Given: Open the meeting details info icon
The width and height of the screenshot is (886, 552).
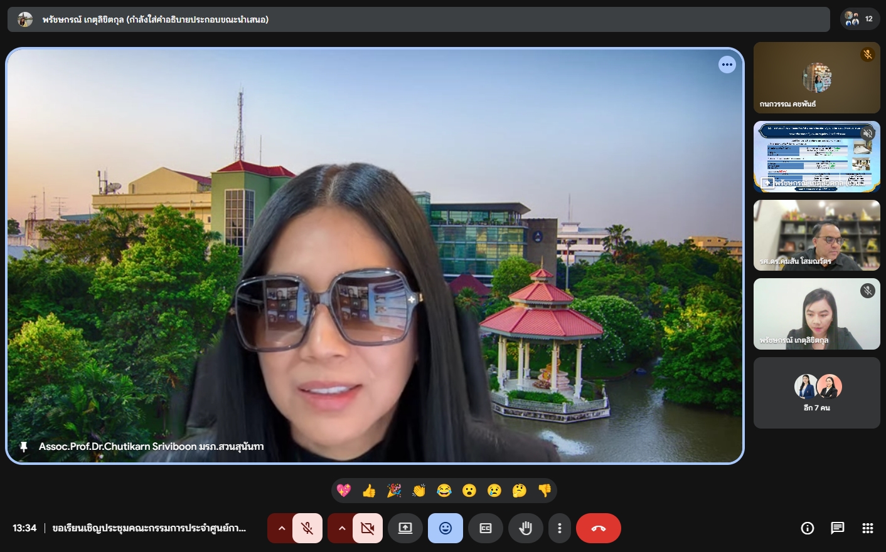Looking at the screenshot, I should pyautogui.click(x=808, y=528).
